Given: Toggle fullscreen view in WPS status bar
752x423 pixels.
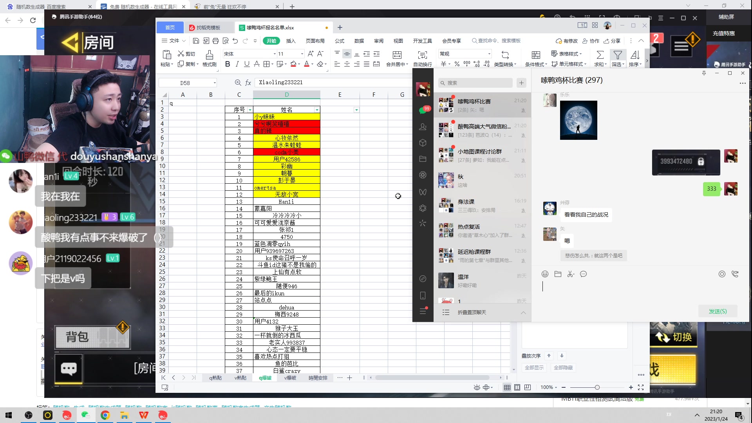Looking at the screenshot, I should [641, 387].
